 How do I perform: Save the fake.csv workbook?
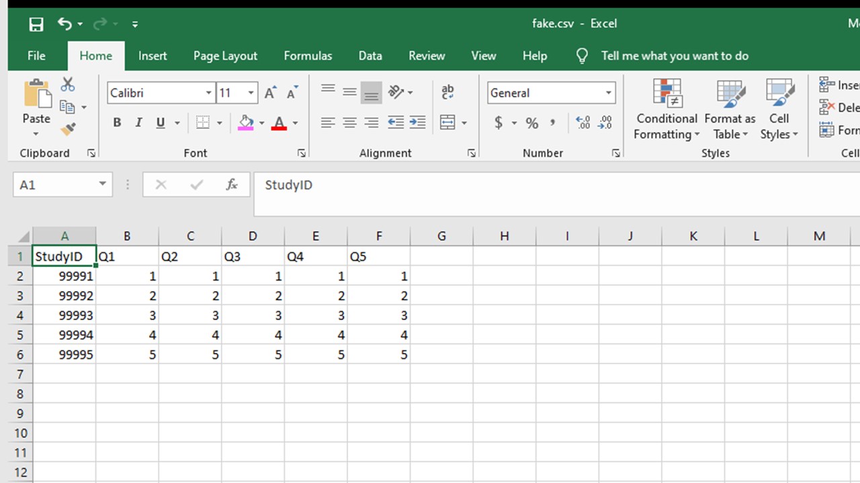36,23
